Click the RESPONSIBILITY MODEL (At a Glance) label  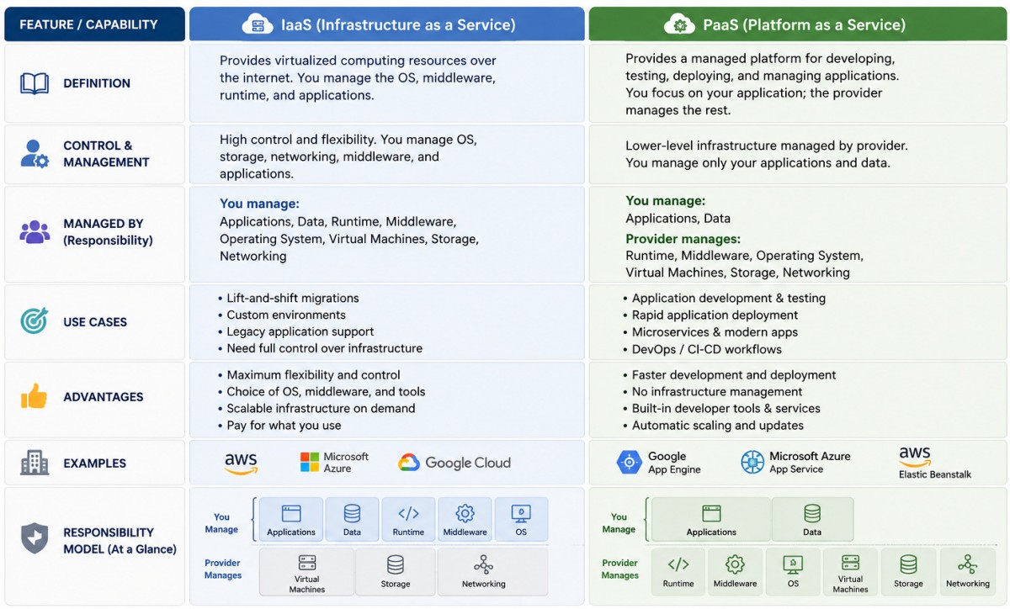point(120,541)
